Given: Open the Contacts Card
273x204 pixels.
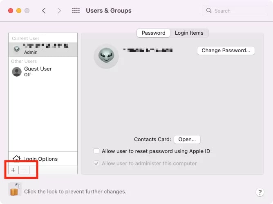Looking at the screenshot, I should 187,140.
